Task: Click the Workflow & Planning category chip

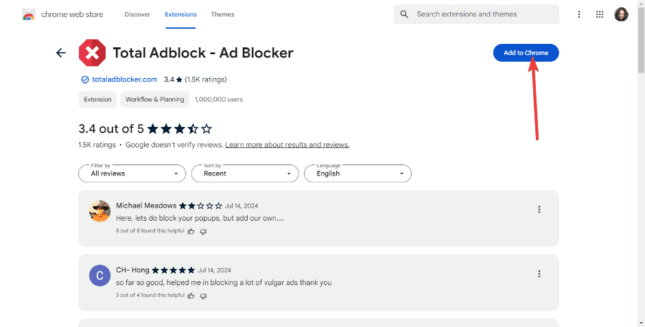Action: pos(155,99)
